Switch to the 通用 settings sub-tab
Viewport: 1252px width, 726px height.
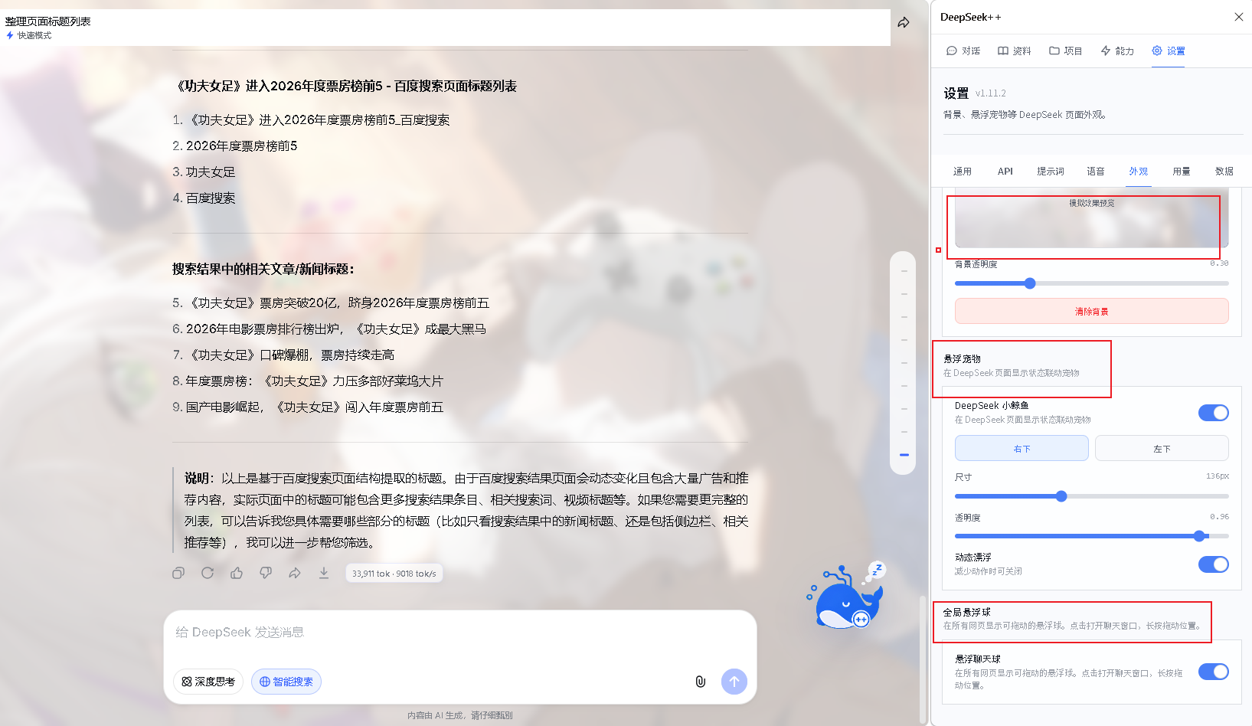963,172
